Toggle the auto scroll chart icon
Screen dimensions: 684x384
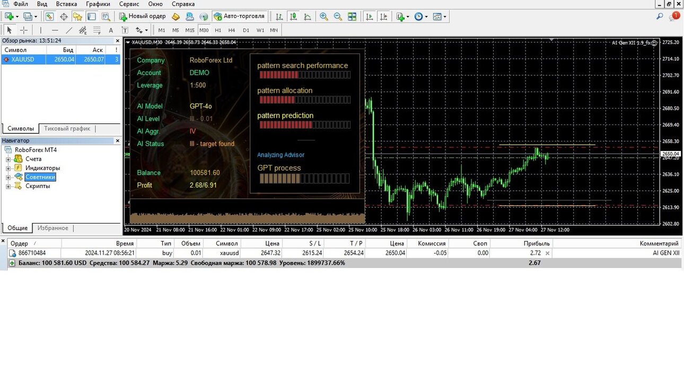[x=370, y=16]
